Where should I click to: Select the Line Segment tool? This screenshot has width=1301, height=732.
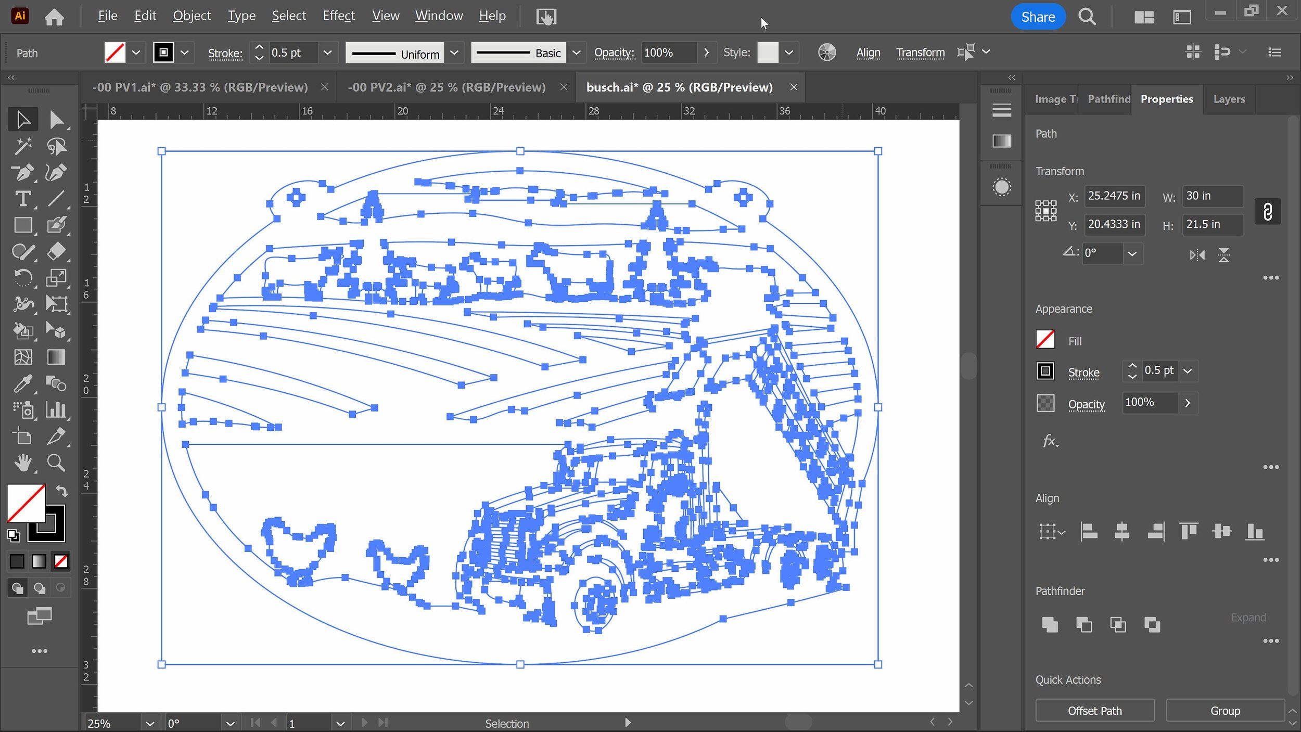click(x=56, y=199)
